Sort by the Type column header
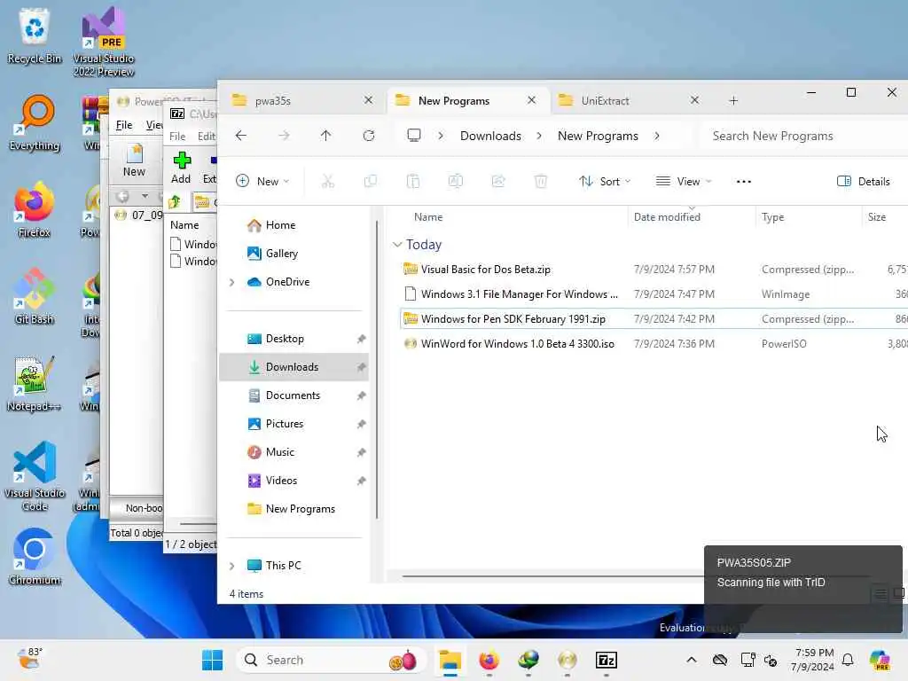Image resolution: width=908 pixels, height=681 pixels. click(809, 216)
